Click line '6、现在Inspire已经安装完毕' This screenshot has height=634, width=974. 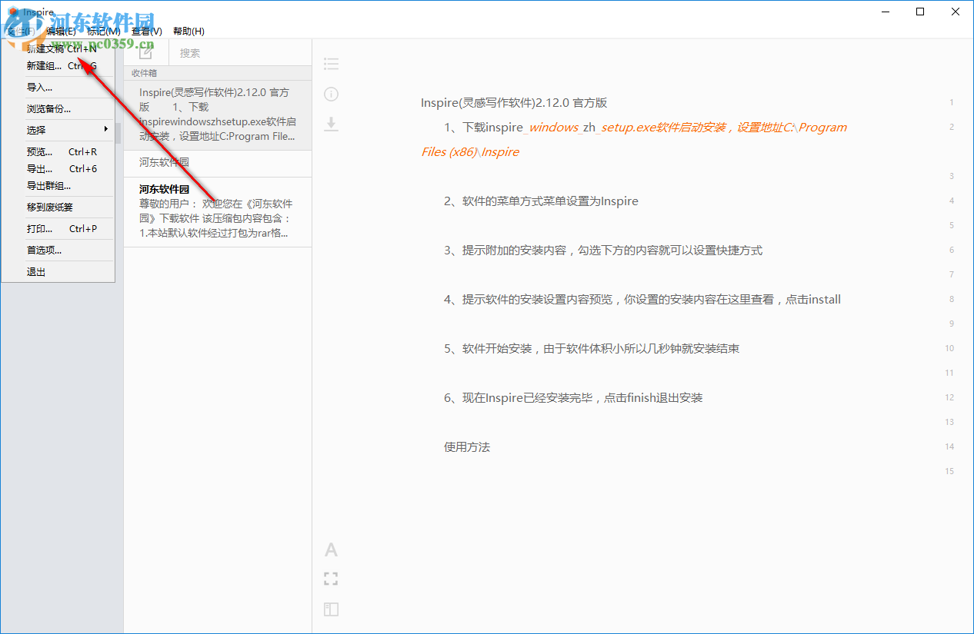[573, 398]
